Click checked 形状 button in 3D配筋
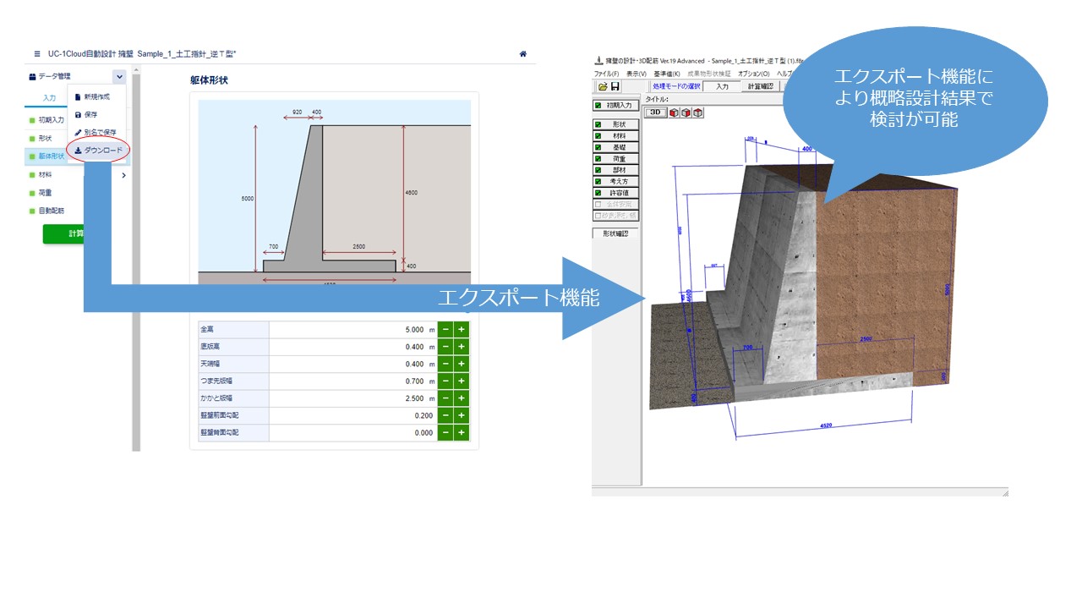 click(616, 124)
